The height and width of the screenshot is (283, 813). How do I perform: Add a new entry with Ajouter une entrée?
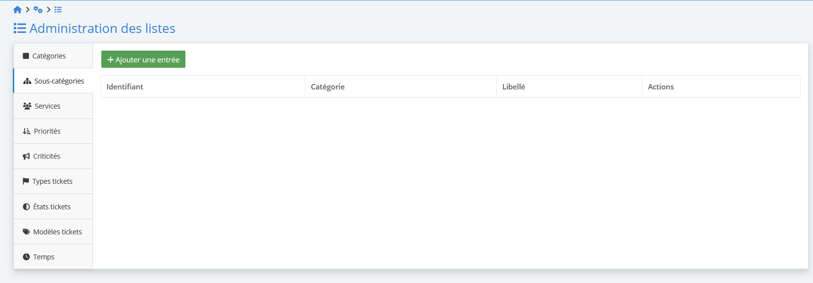click(143, 59)
